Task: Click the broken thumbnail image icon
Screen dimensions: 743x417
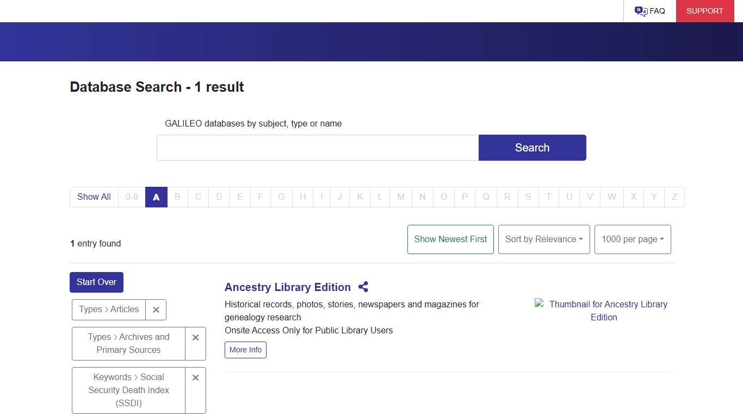Action: tap(539, 304)
